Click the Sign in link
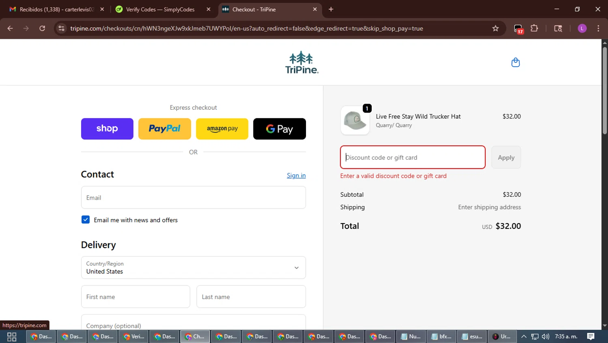This screenshot has width=608, height=343. [296, 175]
